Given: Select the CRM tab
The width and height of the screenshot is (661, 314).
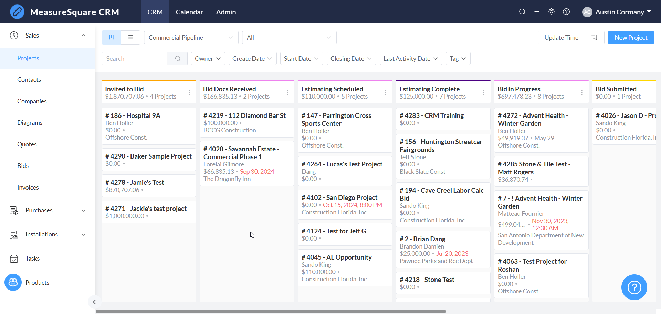Looking at the screenshot, I should 155,12.
